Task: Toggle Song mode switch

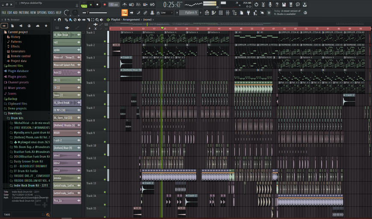Action: pos(84,5)
